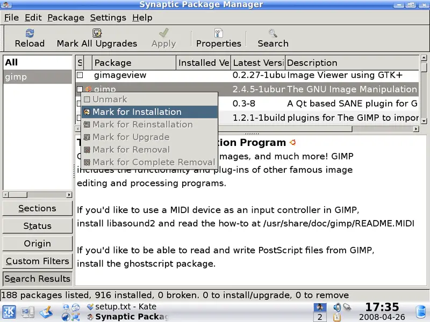
Task: Click the Sections filter button
Action: 37,208
